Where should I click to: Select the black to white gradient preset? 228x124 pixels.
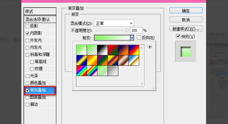point(102,50)
